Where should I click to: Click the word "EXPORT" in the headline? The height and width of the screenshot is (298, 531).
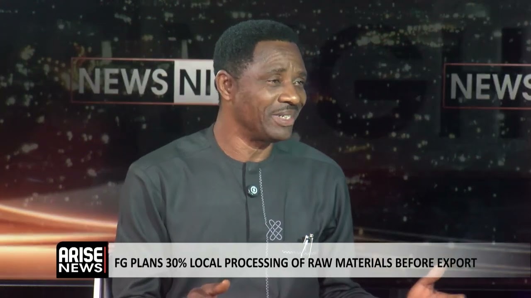pyautogui.click(x=457, y=263)
